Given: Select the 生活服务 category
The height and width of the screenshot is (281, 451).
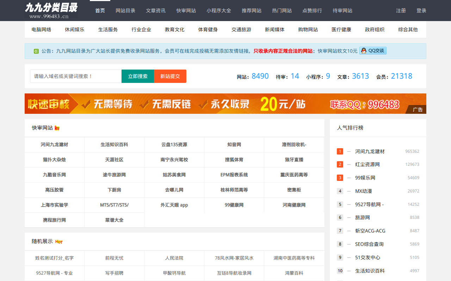Looking at the screenshot, I should coord(108,30).
